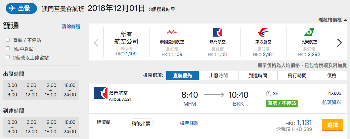
Task: Click the clock icon beside 3h duration
Action: (x=269, y=94)
